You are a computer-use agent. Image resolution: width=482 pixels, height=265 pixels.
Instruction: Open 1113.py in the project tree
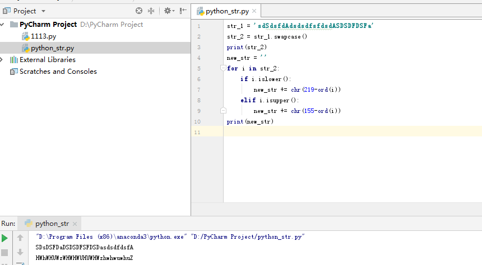tap(43, 36)
